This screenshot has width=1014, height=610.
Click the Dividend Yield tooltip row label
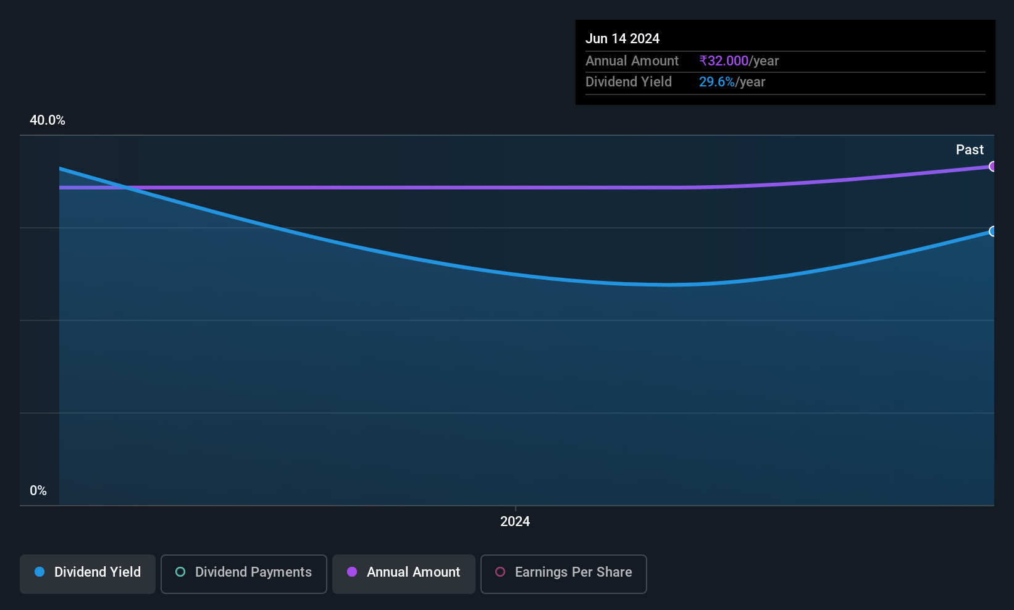coord(629,82)
